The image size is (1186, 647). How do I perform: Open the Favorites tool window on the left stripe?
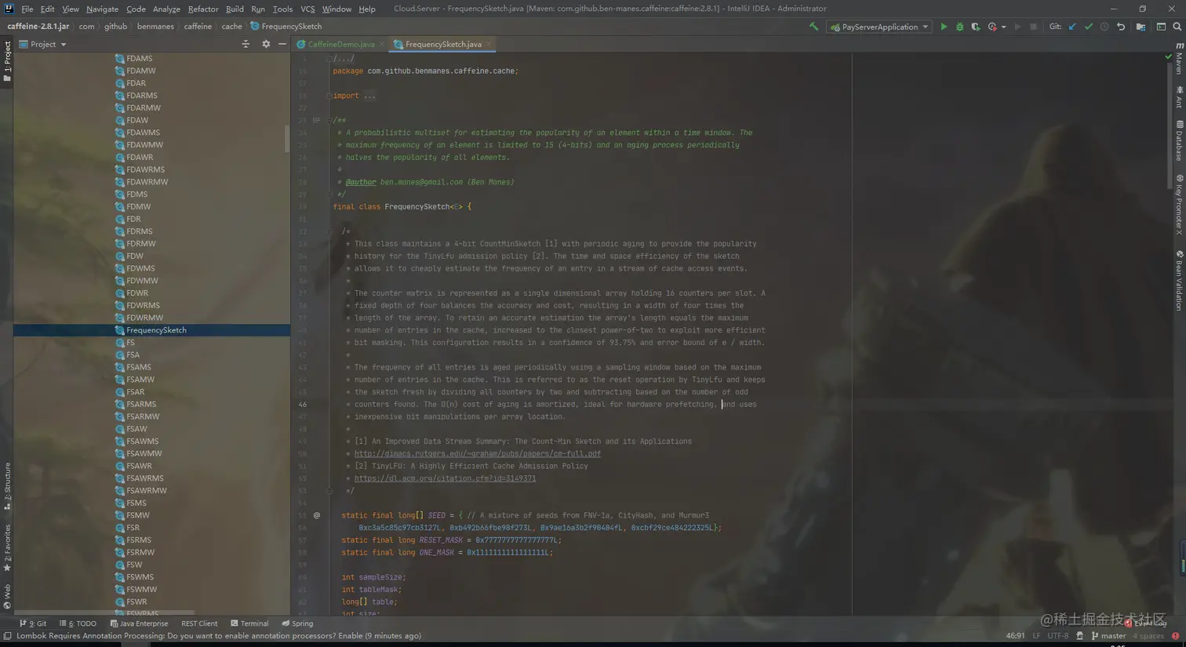point(7,548)
